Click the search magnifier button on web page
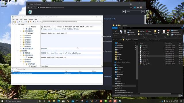The image size is (184, 103). 143,11
